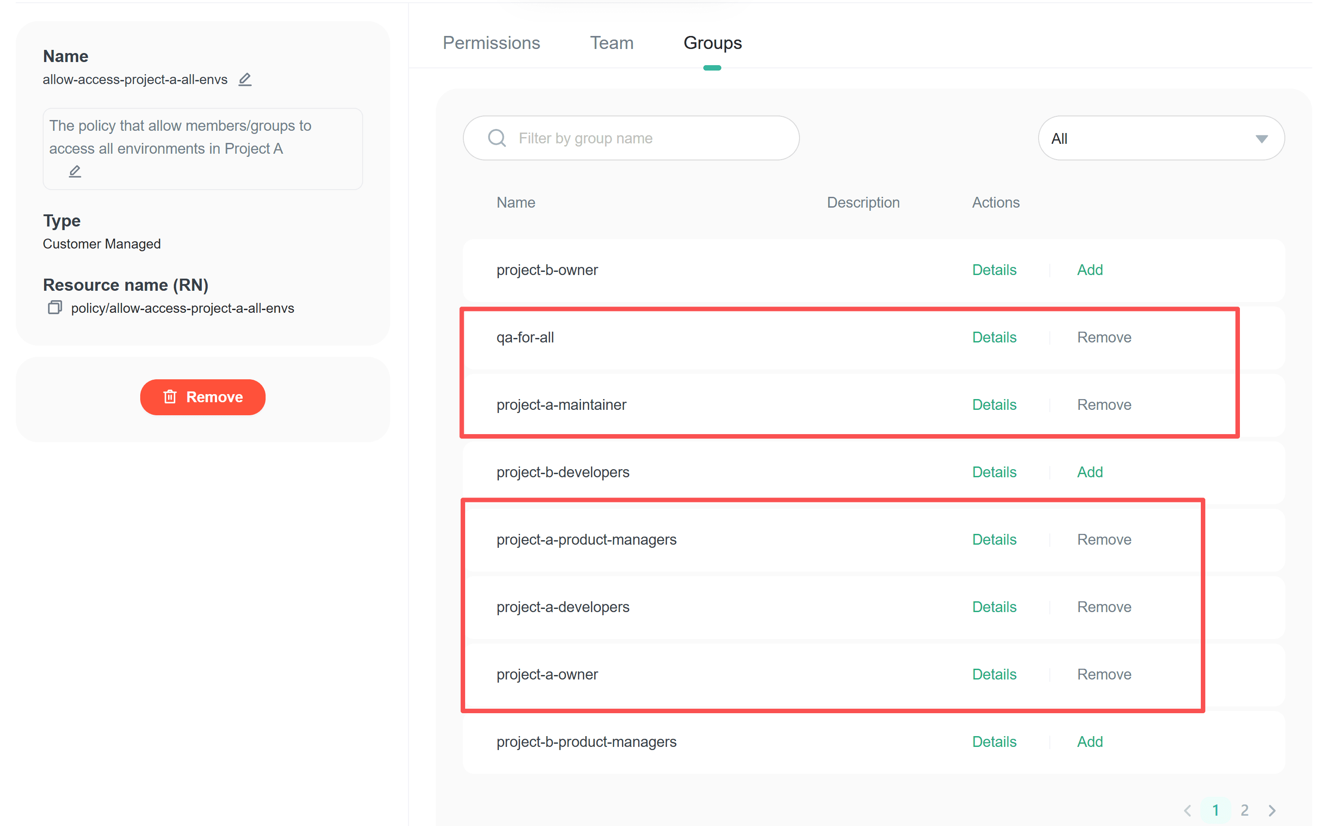Viewport: 1328px width, 826px height.
Task: Go to next page arrow in pagination
Action: 1272,810
